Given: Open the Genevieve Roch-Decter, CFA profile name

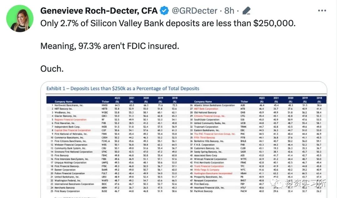Looking at the screenshot, I should [99, 11].
